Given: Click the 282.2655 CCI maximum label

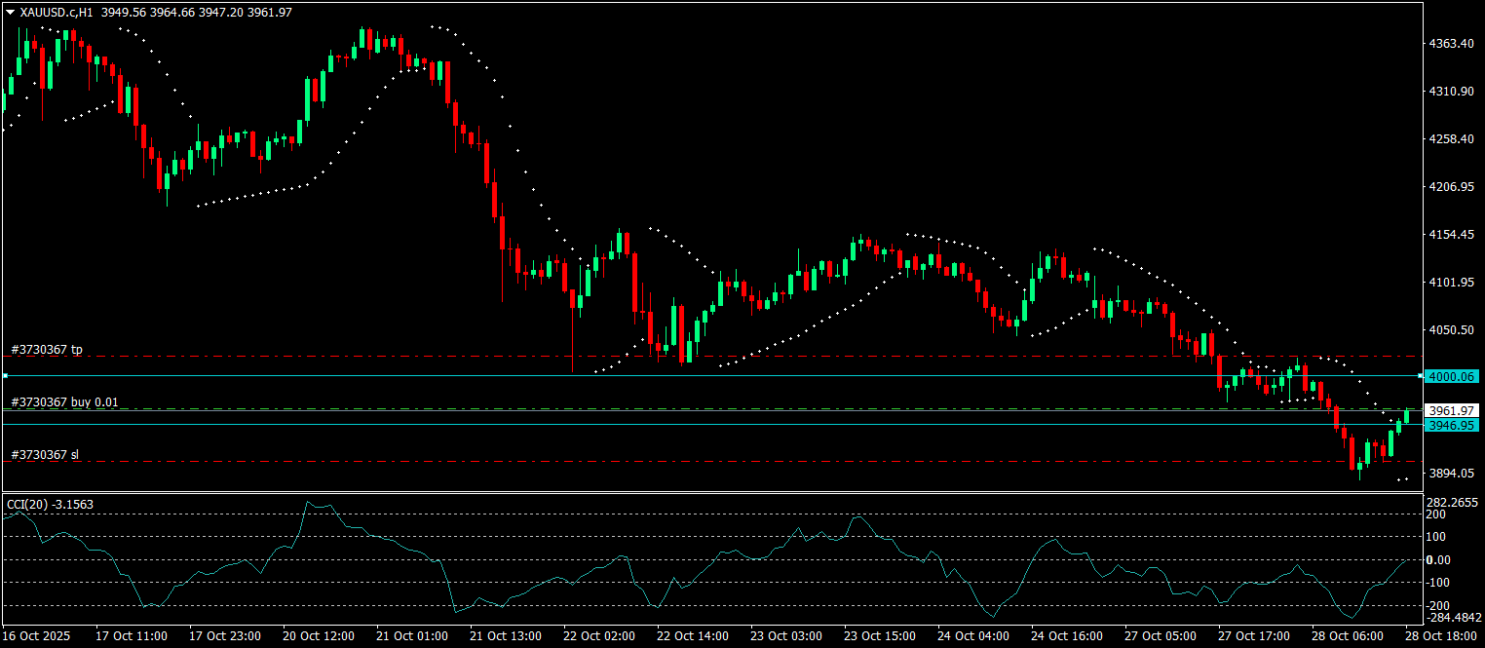Looking at the screenshot, I should [1450, 501].
